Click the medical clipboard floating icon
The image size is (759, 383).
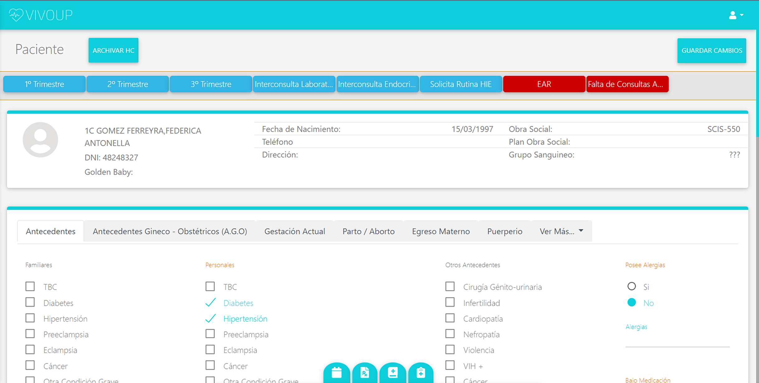421,373
